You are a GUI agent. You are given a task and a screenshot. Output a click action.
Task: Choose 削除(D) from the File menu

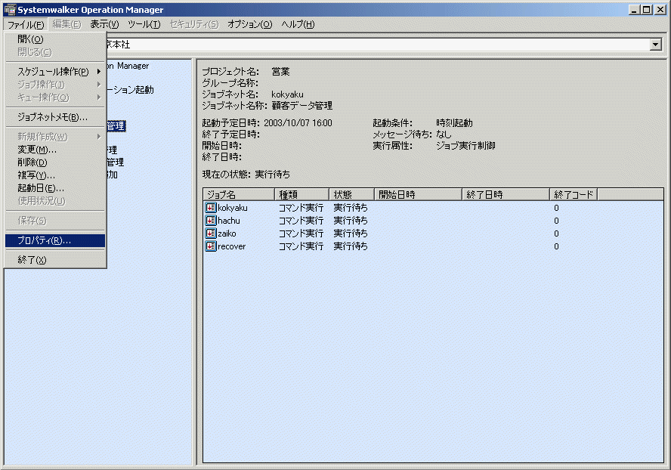pyautogui.click(x=54, y=162)
